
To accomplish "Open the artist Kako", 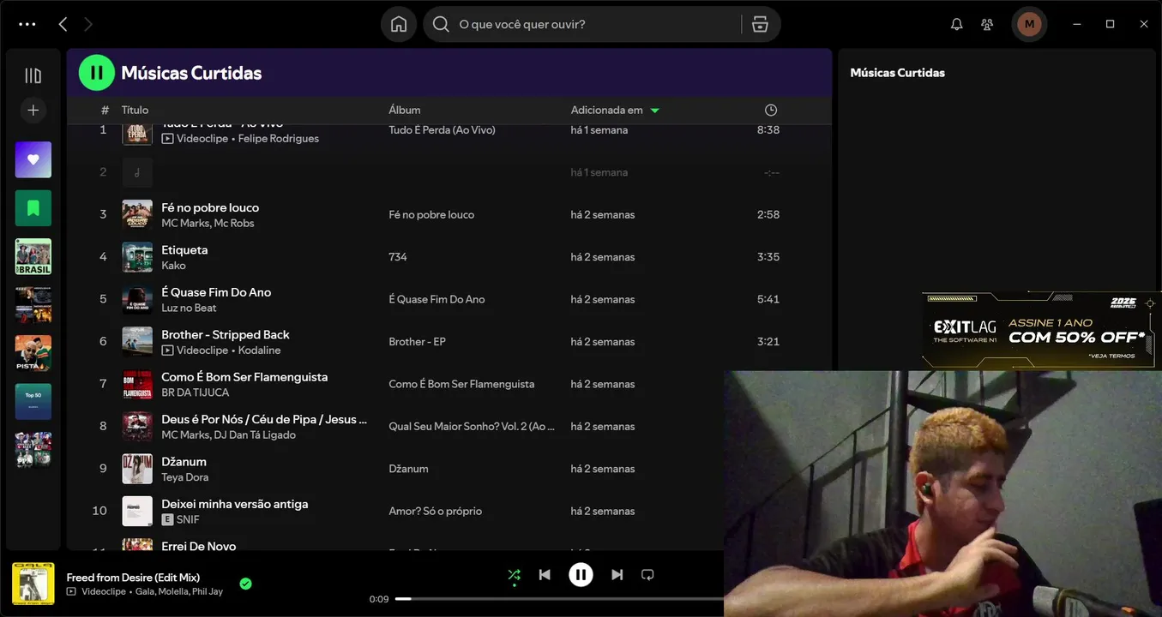I will point(173,266).
